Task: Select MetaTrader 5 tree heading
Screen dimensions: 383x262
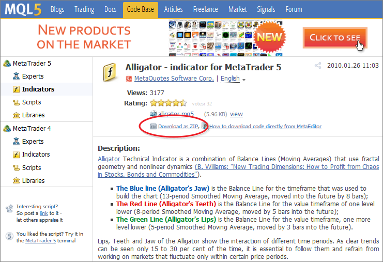Action: pos(32,64)
